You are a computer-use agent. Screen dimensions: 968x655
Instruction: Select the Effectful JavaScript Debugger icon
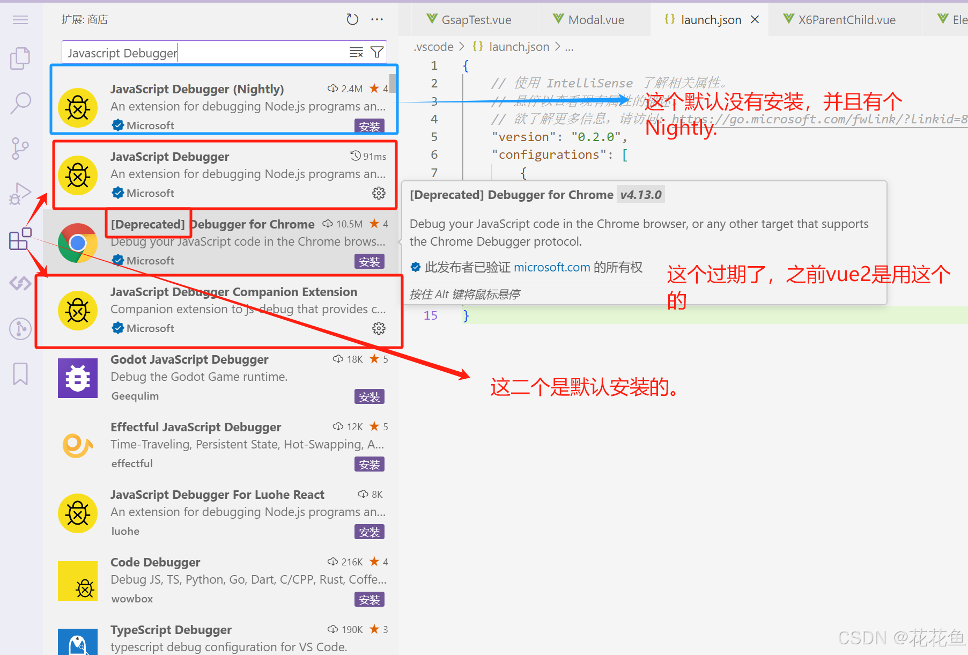[x=78, y=446]
